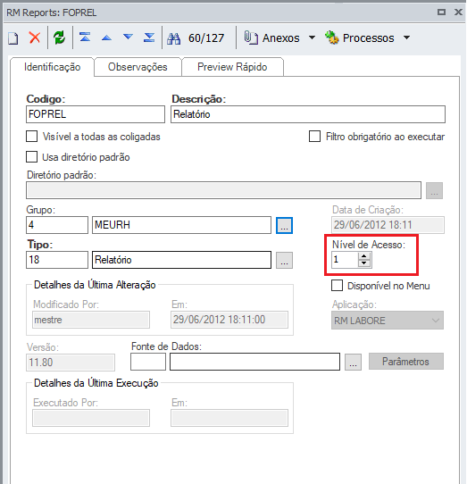Click the Data de Criação value 29/06/2012 18:11
467x484 pixels.
tap(388, 225)
